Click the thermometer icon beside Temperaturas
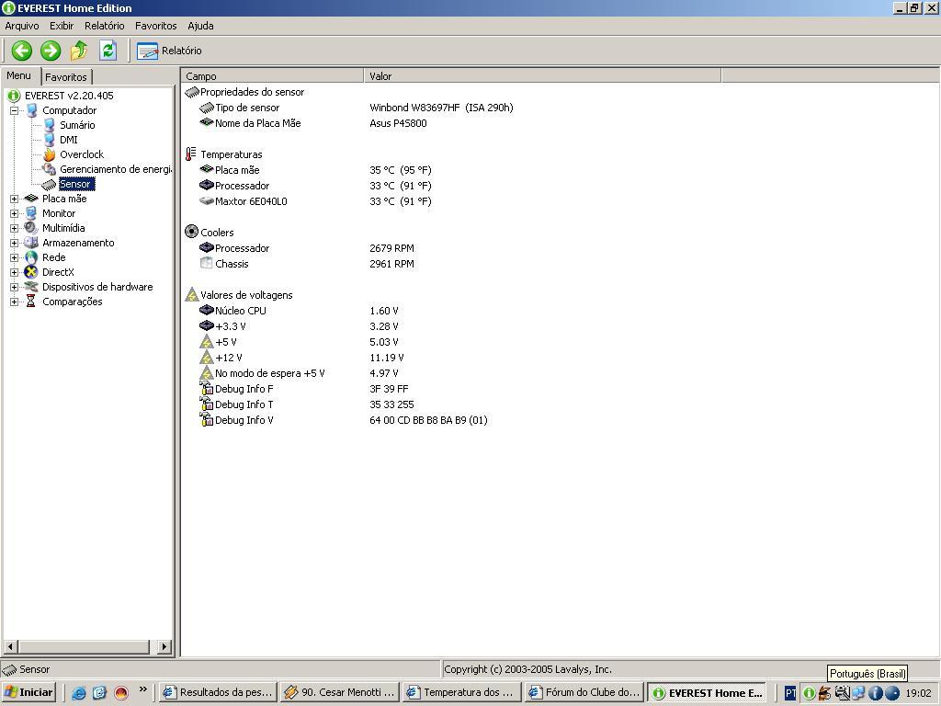Image resolution: width=941 pixels, height=706 pixels. [191, 154]
